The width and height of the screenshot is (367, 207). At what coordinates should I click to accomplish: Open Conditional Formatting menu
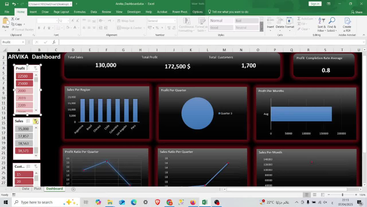point(186,25)
